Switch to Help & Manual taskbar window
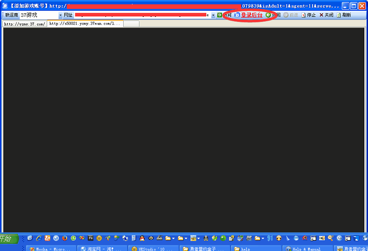 [x=307, y=248]
